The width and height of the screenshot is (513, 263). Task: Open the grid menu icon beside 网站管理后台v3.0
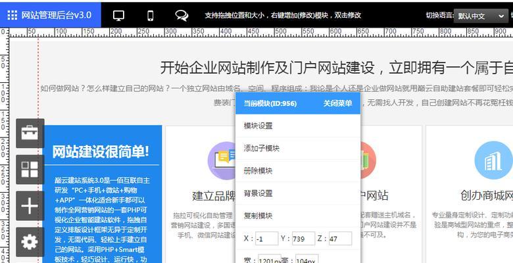[12, 15]
